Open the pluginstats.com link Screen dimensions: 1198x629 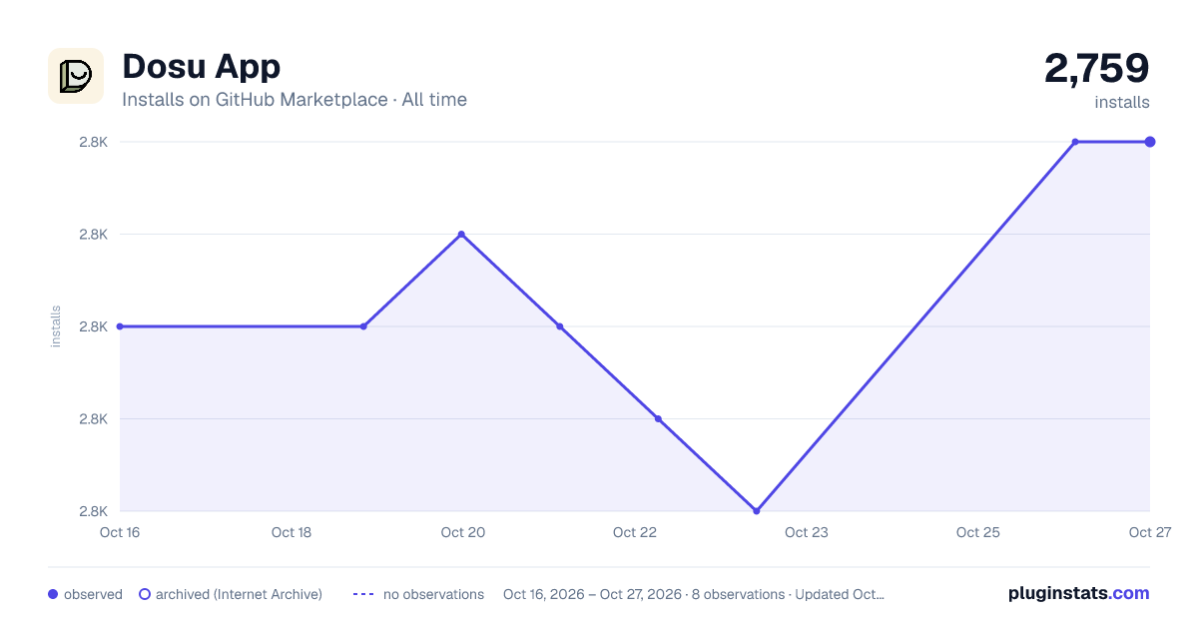pyautogui.click(x=1078, y=593)
